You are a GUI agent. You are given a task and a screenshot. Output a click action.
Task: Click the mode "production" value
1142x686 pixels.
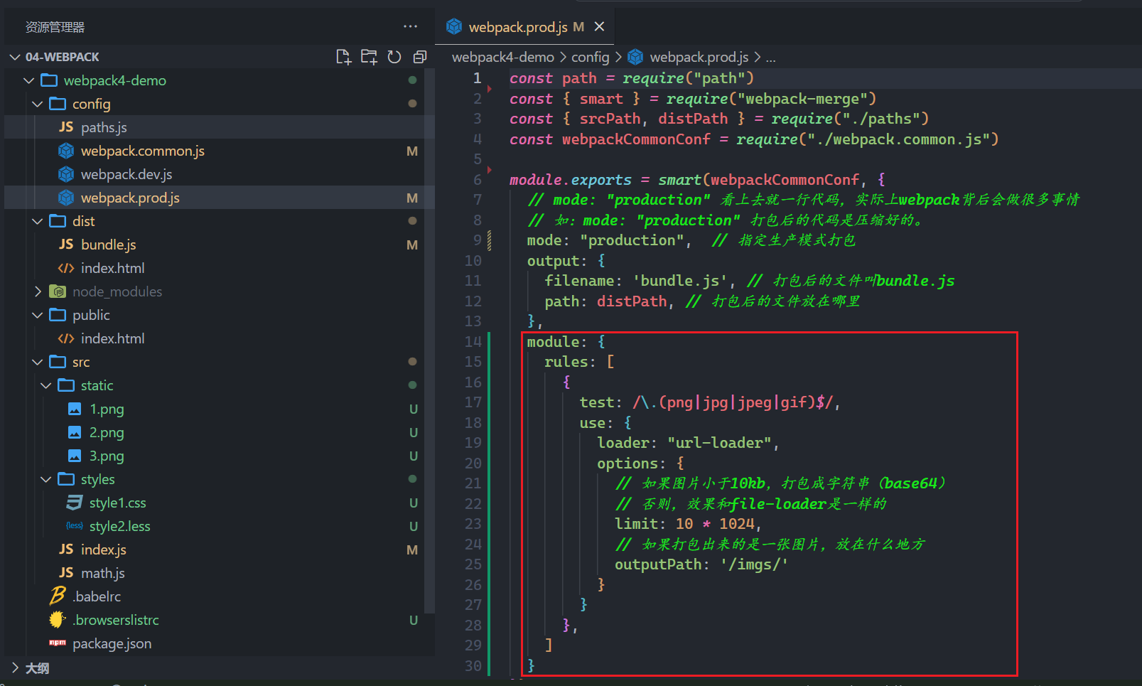tap(632, 240)
